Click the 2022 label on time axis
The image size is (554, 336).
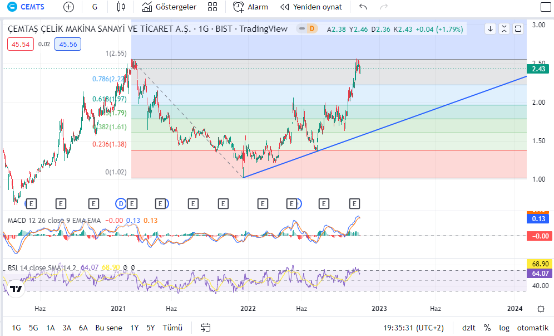pos(248,308)
